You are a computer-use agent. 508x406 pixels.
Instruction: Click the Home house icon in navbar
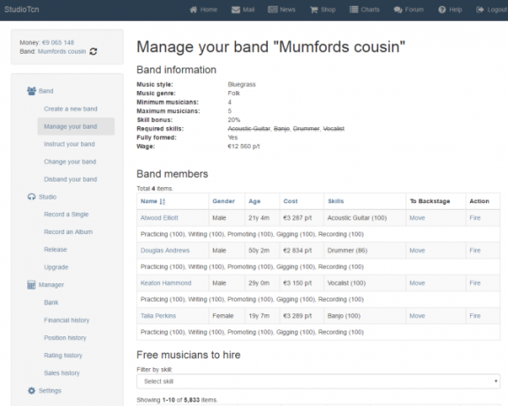click(193, 10)
